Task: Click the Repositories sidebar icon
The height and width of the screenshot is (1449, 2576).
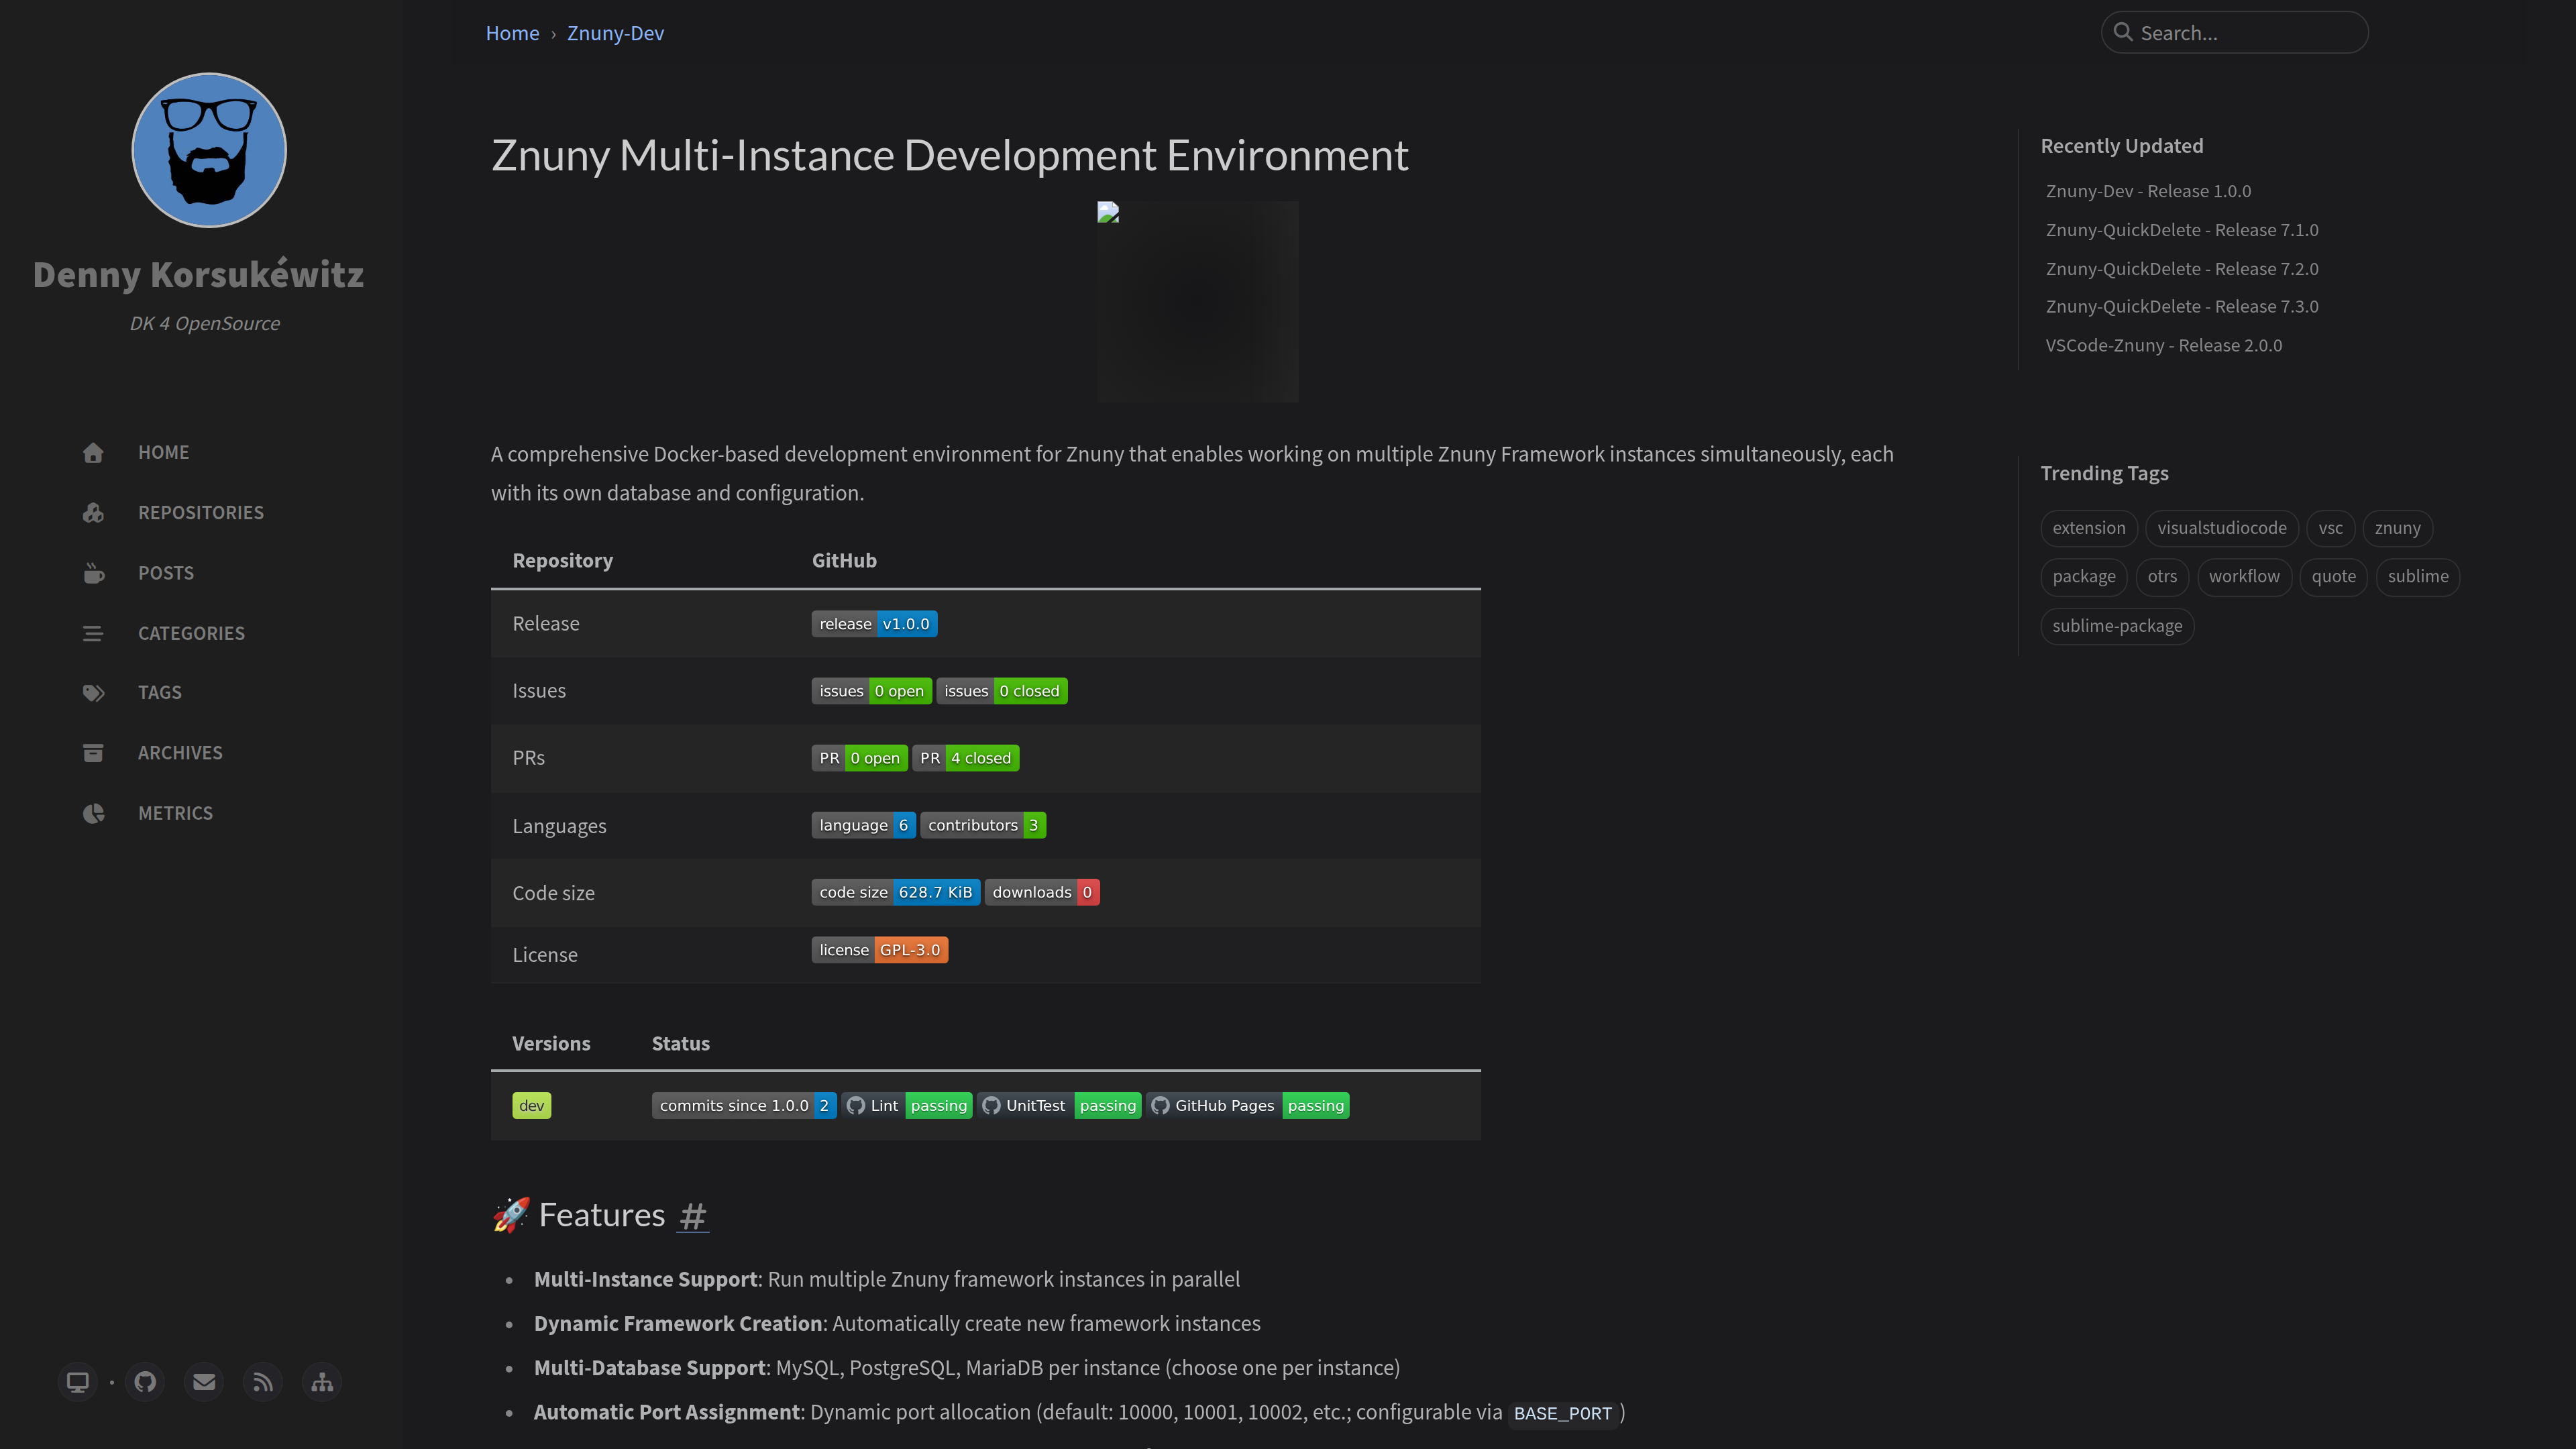Action: pos(93,513)
